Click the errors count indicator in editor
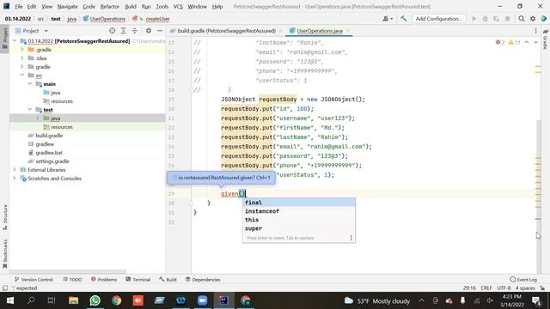Viewport: 550px width, 309px height. [500, 42]
